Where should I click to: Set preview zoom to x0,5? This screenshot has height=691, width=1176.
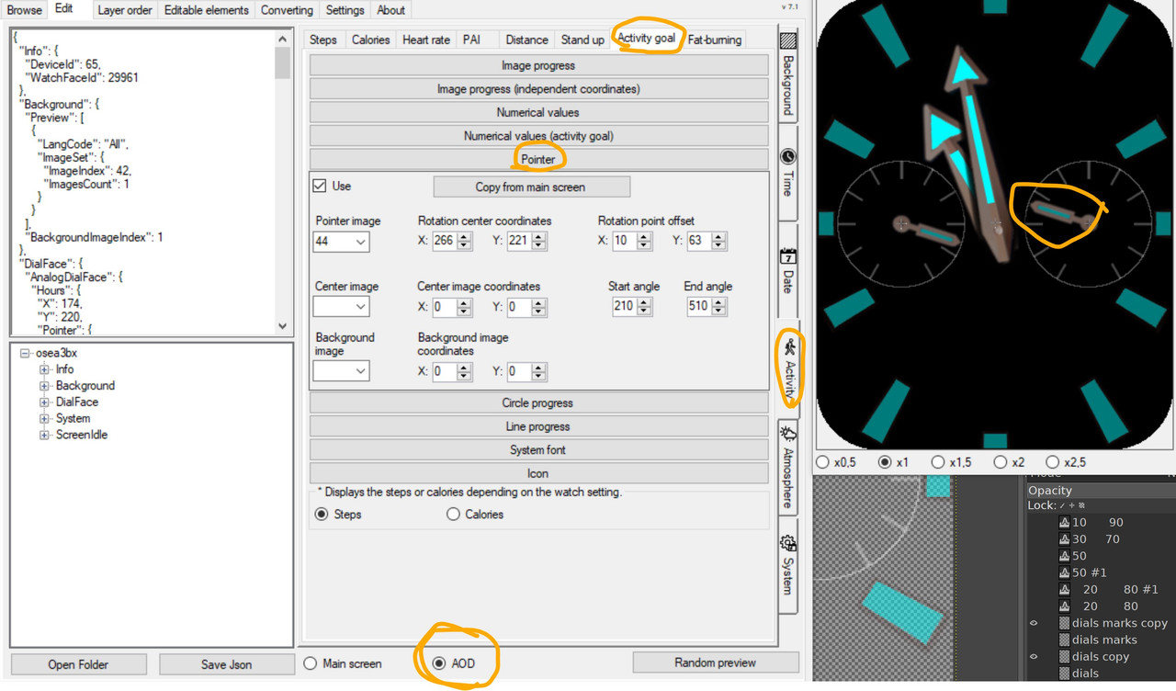[823, 462]
